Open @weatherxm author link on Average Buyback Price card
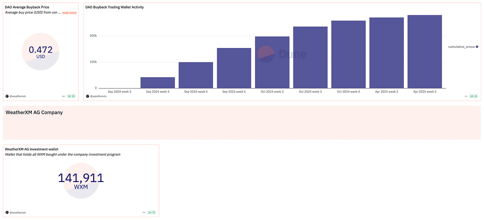This screenshot has width=484, height=220. (x=18, y=96)
